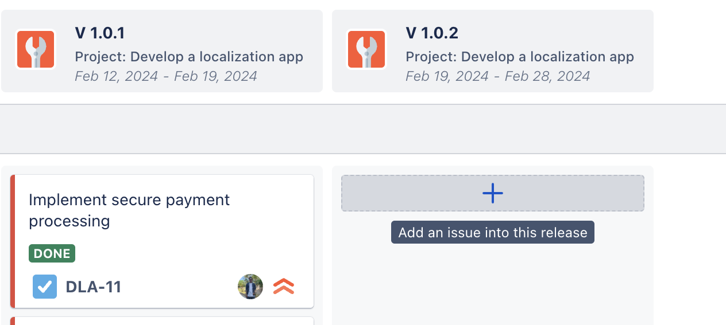This screenshot has width=726, height=325.
Task: Open the V 1.0.1 release title
Action: (100, 33)
